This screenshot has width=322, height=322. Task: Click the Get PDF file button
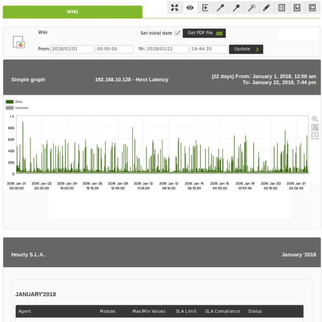click(x=204, y=33)
